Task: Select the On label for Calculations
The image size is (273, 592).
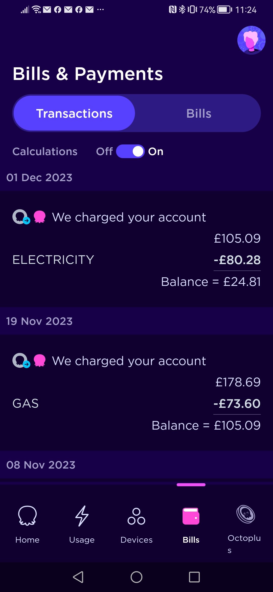Action: [x=156, y=152]
